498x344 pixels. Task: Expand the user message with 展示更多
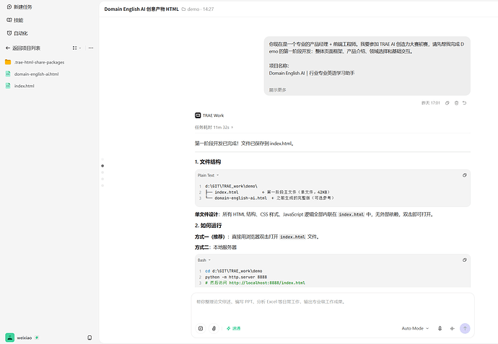click(278, 90)
